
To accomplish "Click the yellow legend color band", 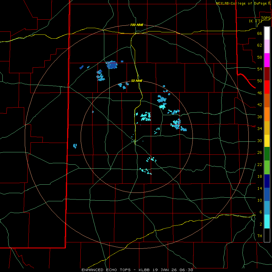I will click(267, 141).
